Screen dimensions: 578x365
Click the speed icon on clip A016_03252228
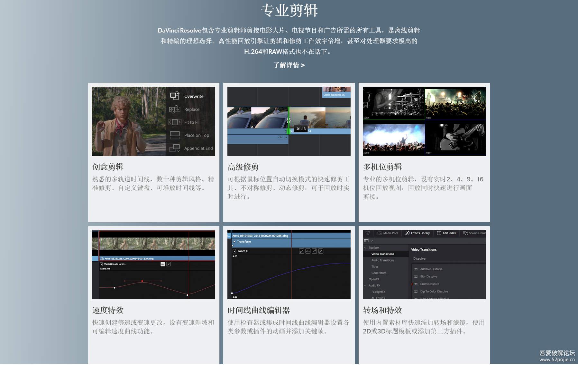pos(102,258)
